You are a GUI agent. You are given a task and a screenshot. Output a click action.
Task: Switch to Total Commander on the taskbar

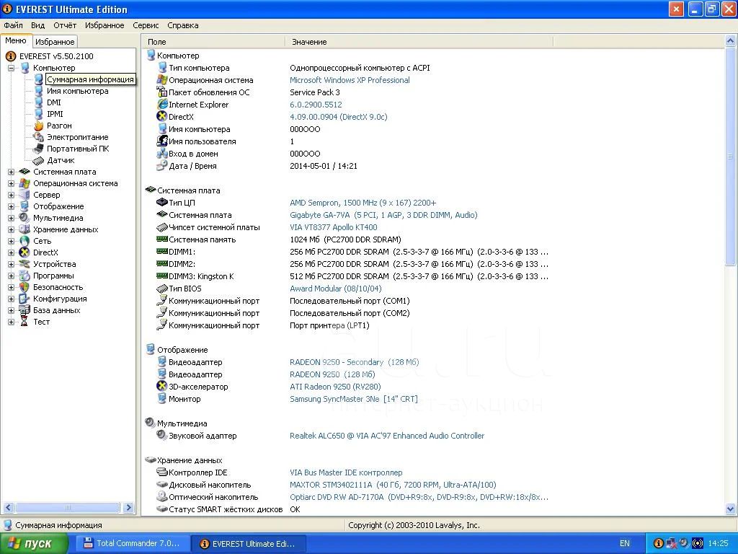click(x=134, y=543)
